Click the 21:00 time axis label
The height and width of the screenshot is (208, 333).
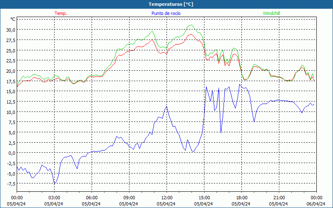click(279, 198)
